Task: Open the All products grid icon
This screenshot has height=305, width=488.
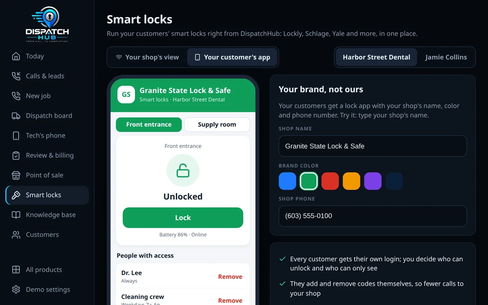Action: 16,270
